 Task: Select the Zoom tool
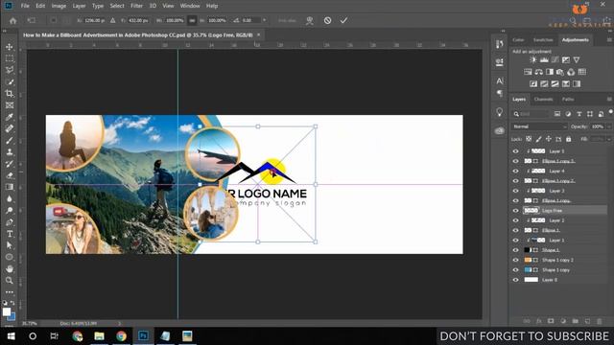[x=10, y=281]
